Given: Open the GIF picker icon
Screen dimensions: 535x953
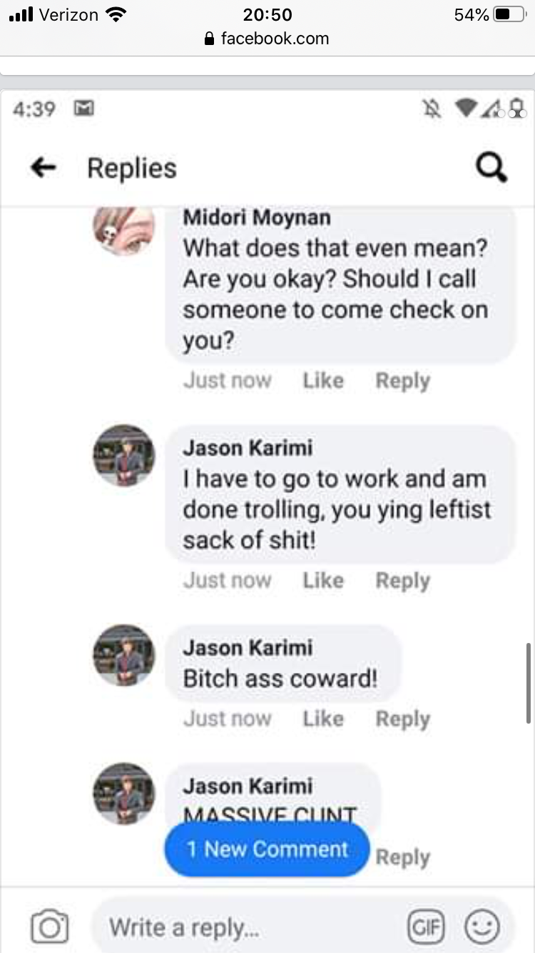Looking at the screenshot, I should click(426, 927).
